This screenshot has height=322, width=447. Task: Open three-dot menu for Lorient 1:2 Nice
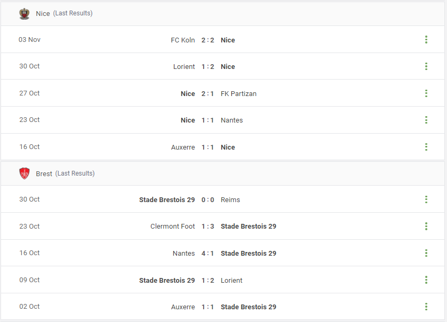click(x=426, y=66)
